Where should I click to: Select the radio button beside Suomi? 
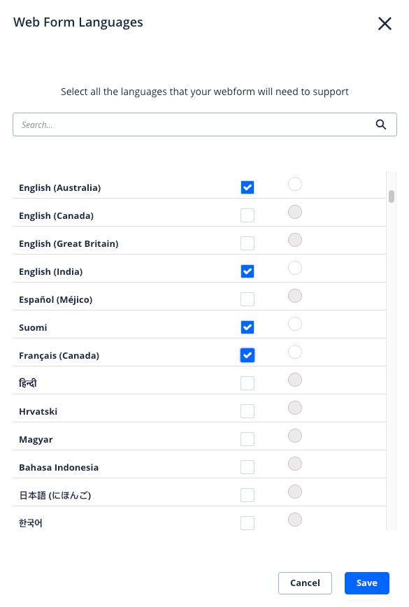(x=294, y=324)
